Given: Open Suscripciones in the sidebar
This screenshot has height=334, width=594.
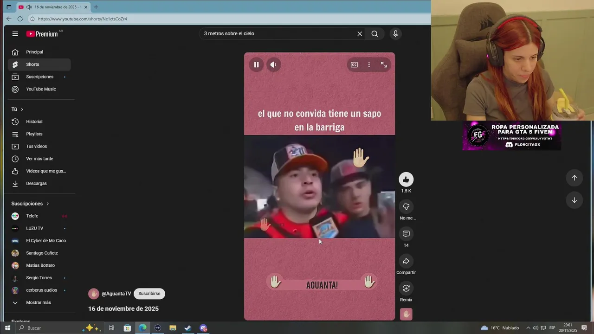Looking at the screenshot, I should coord(39,77).
